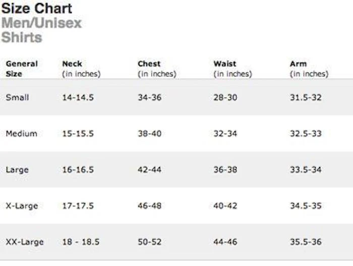Click the Shirts heading text
This screenshot has width=353, height=266.
pos(22,38)
